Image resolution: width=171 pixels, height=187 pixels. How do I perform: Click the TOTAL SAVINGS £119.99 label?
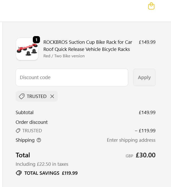(51, 173)
